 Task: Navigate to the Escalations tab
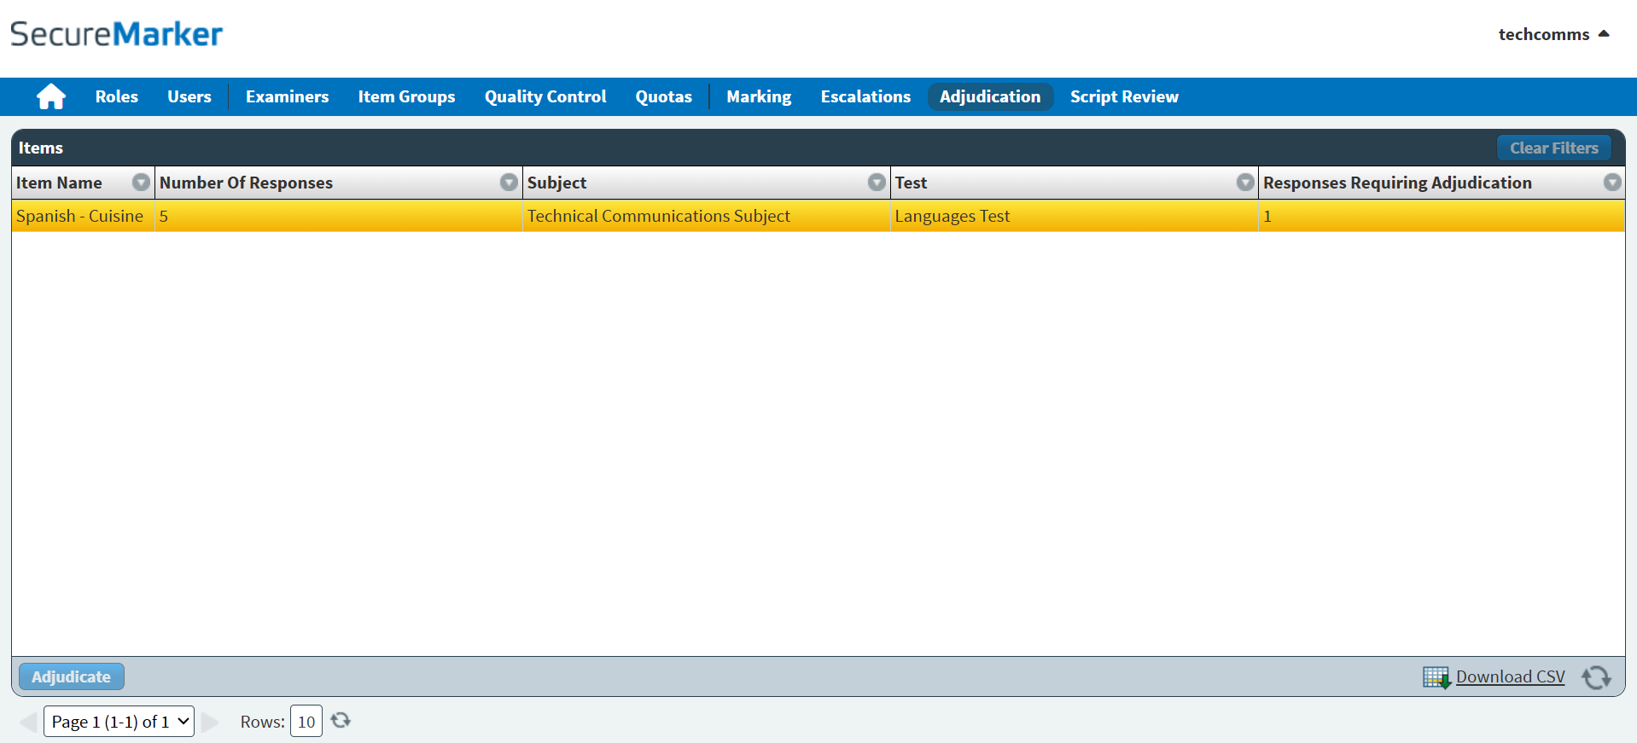pyautogui.click(x=865, y=97)
